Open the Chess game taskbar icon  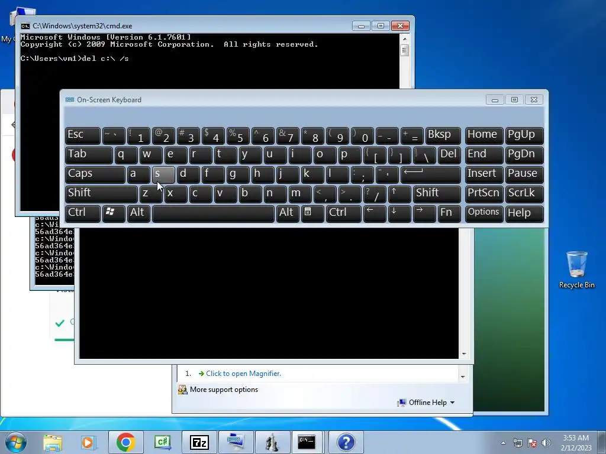click(x=273, y=442)
